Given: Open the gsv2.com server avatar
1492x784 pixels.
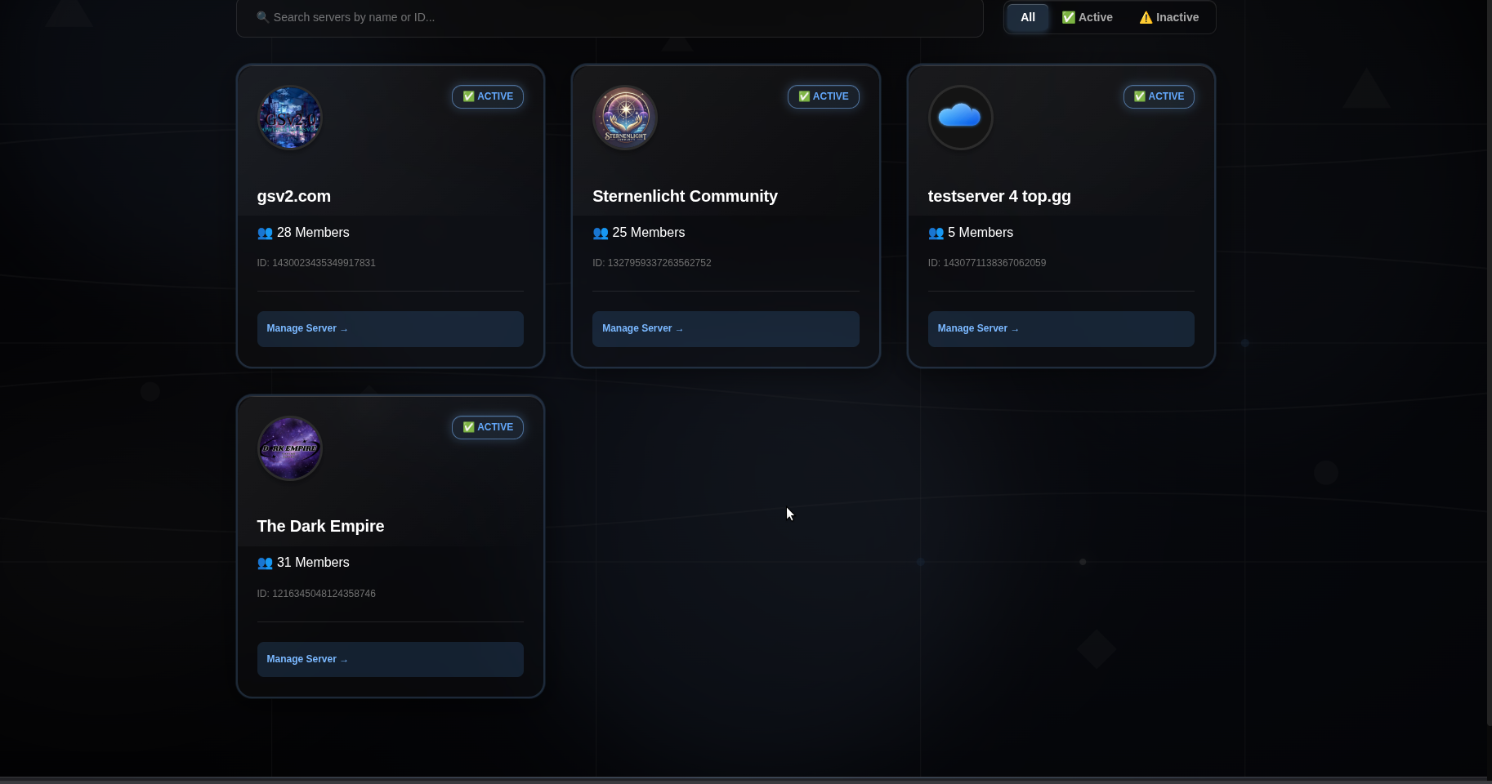Looking at the screenshot, I should coord(289,118).
